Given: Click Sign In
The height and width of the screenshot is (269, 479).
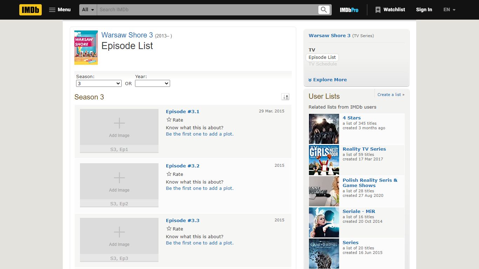Looking at the screenshot, I should pos(424,10).
